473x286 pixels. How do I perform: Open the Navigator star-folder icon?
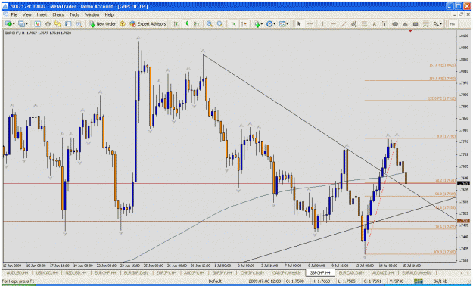[58, 24]
